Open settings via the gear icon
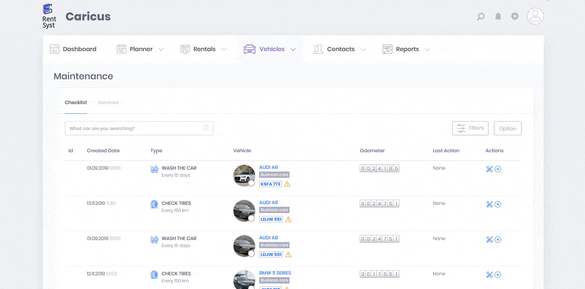Viewport: 585px width, 289px height. click(x=514, y=16)
